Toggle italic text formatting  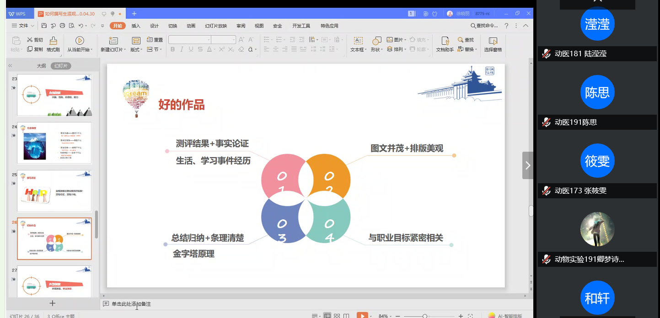[x=182, y=49]
